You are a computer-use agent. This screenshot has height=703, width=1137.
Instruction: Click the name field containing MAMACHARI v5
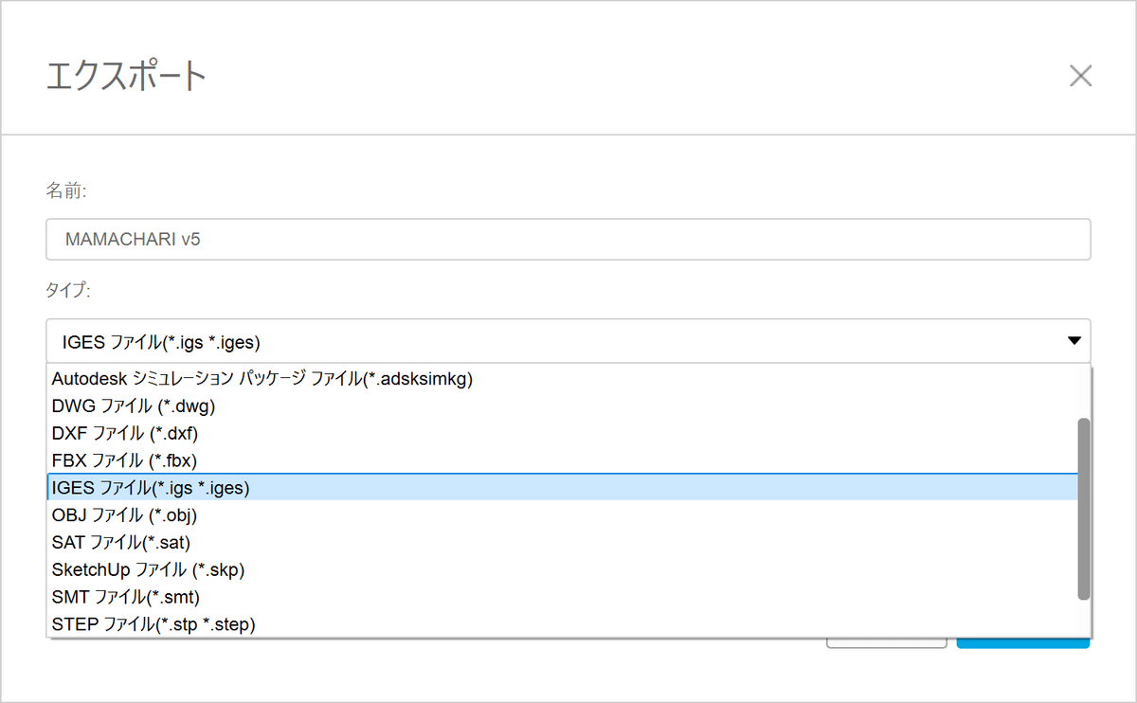tap(568, 240)
